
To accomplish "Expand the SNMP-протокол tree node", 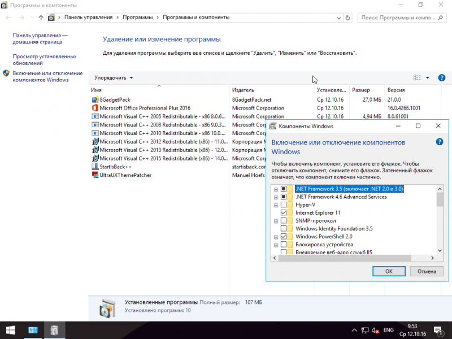I will (x=276, y=221).
